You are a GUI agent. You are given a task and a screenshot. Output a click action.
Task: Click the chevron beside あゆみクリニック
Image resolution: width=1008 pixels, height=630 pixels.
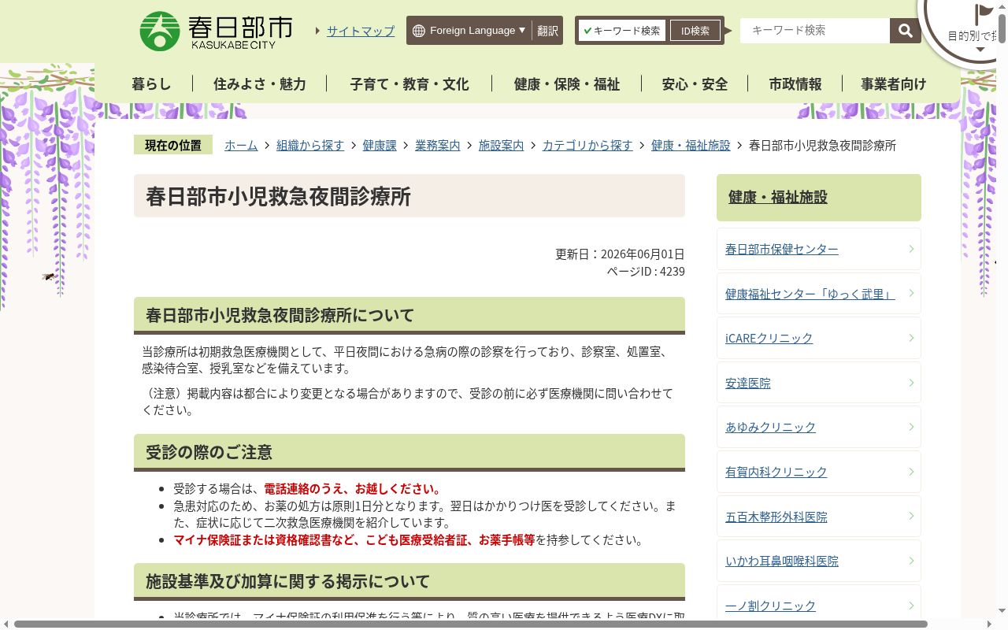point(911,427)
